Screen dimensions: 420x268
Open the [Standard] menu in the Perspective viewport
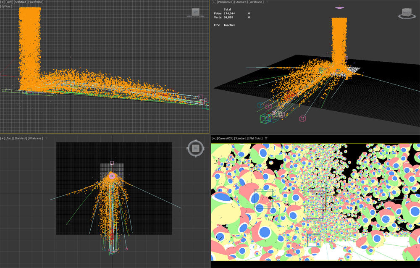241,2
